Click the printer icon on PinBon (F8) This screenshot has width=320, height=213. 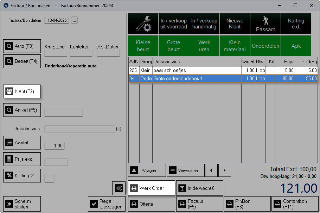(230, 204)
